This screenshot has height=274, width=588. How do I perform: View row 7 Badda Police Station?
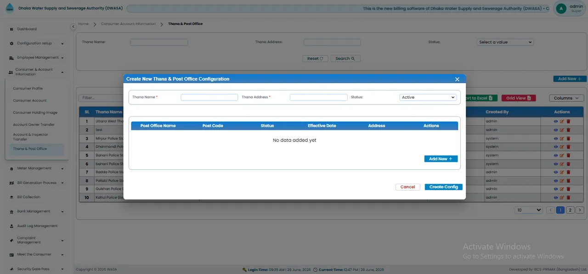click(x=556, y=172)
